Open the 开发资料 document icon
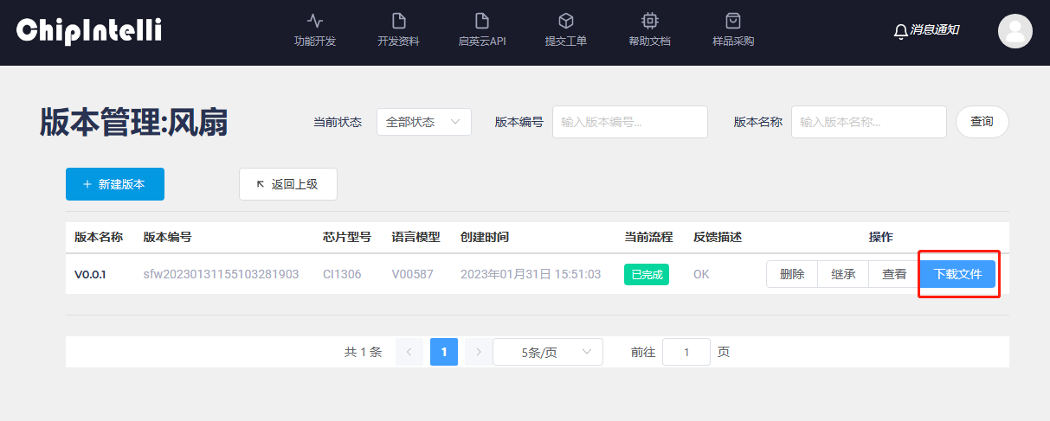This screenshot has height=421, width=1050. coord(398,21)
